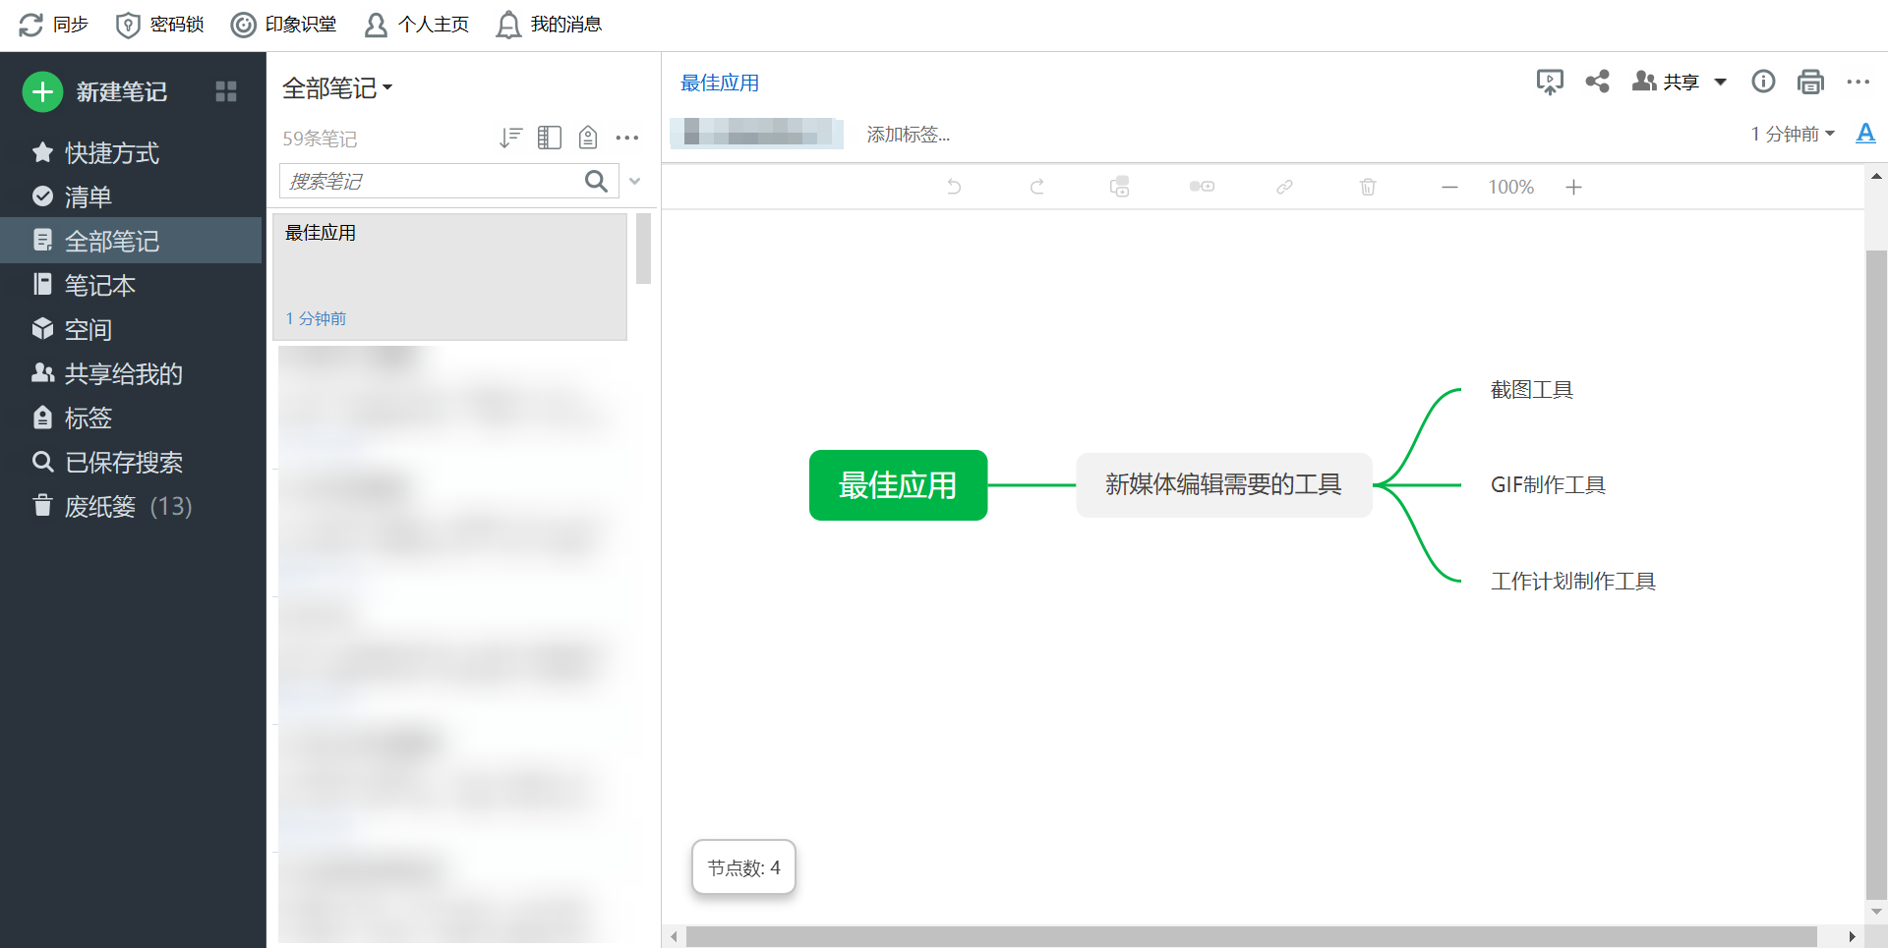Click the insert link icon in mind map toolbar
The image size is (1888, 948).
(x=1284, y=186)
